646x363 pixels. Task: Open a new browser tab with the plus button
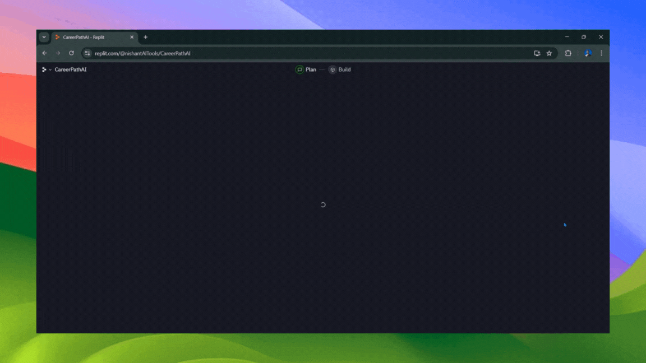point(145,37)
